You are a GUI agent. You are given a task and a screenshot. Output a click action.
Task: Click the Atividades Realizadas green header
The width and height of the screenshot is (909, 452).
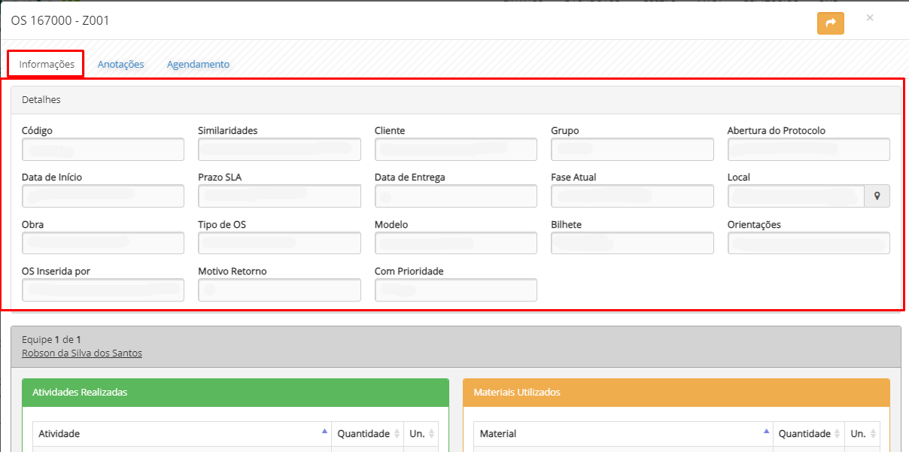(x=235, y=393)
